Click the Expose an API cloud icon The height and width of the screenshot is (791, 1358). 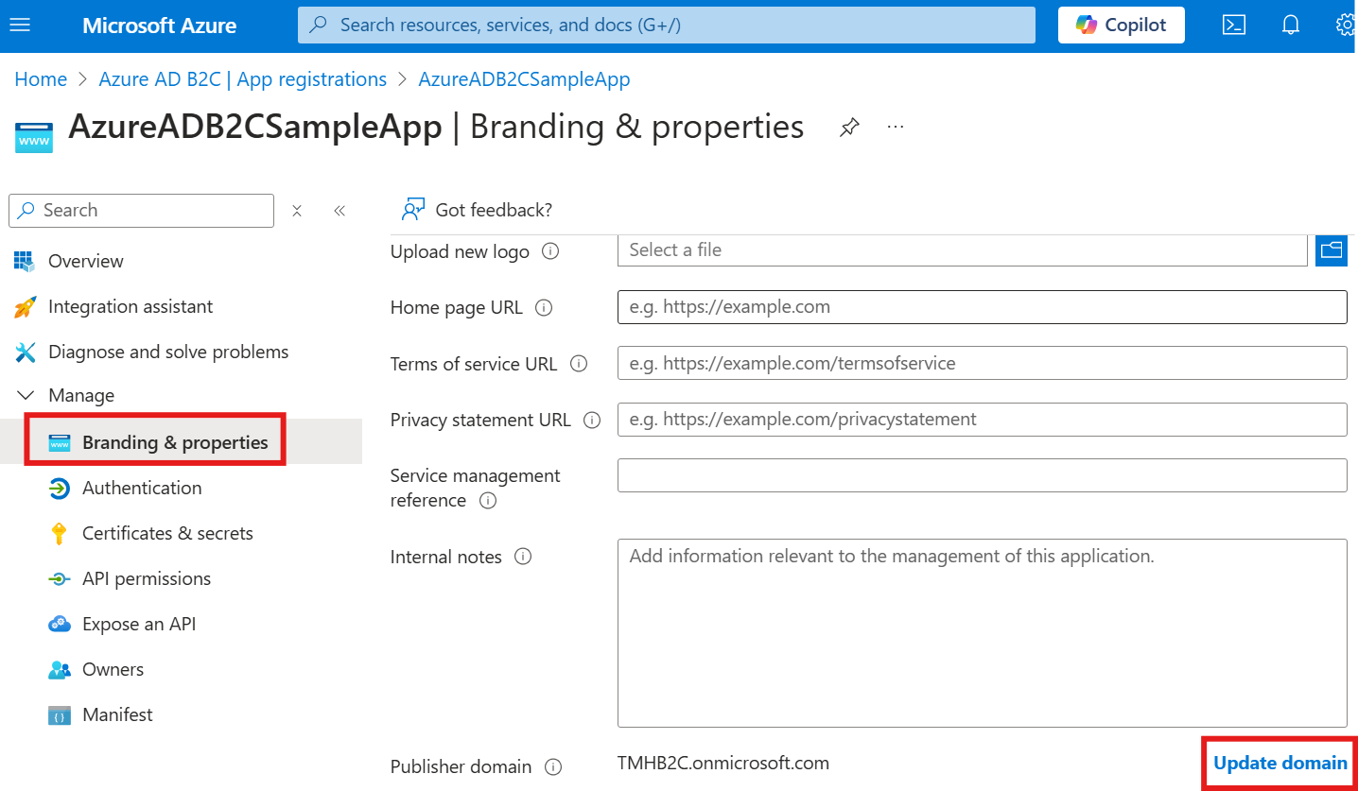[x=59, y=624]
